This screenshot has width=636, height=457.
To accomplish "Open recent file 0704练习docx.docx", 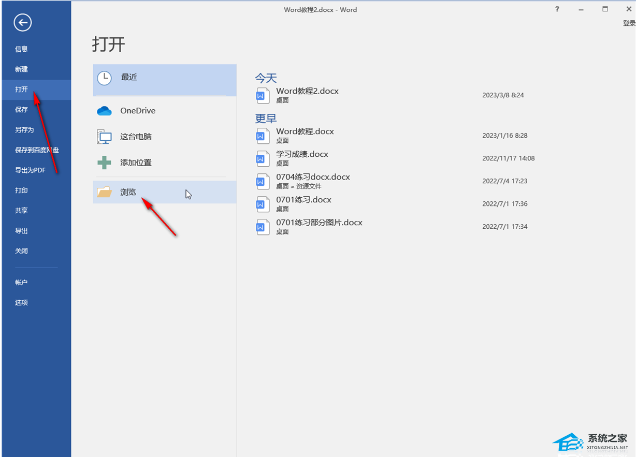I will (x=313, y=177).
